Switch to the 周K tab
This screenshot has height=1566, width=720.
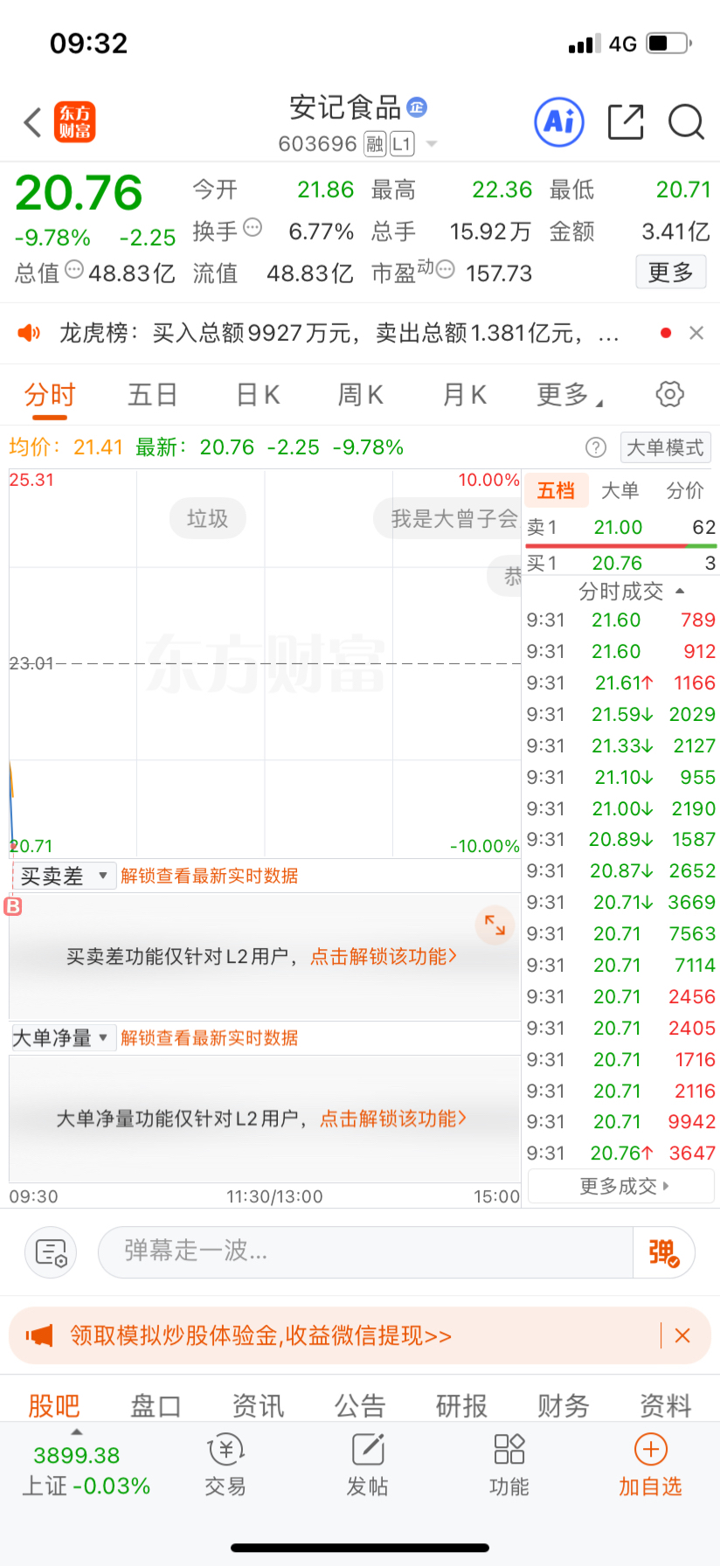coord(360,395)
